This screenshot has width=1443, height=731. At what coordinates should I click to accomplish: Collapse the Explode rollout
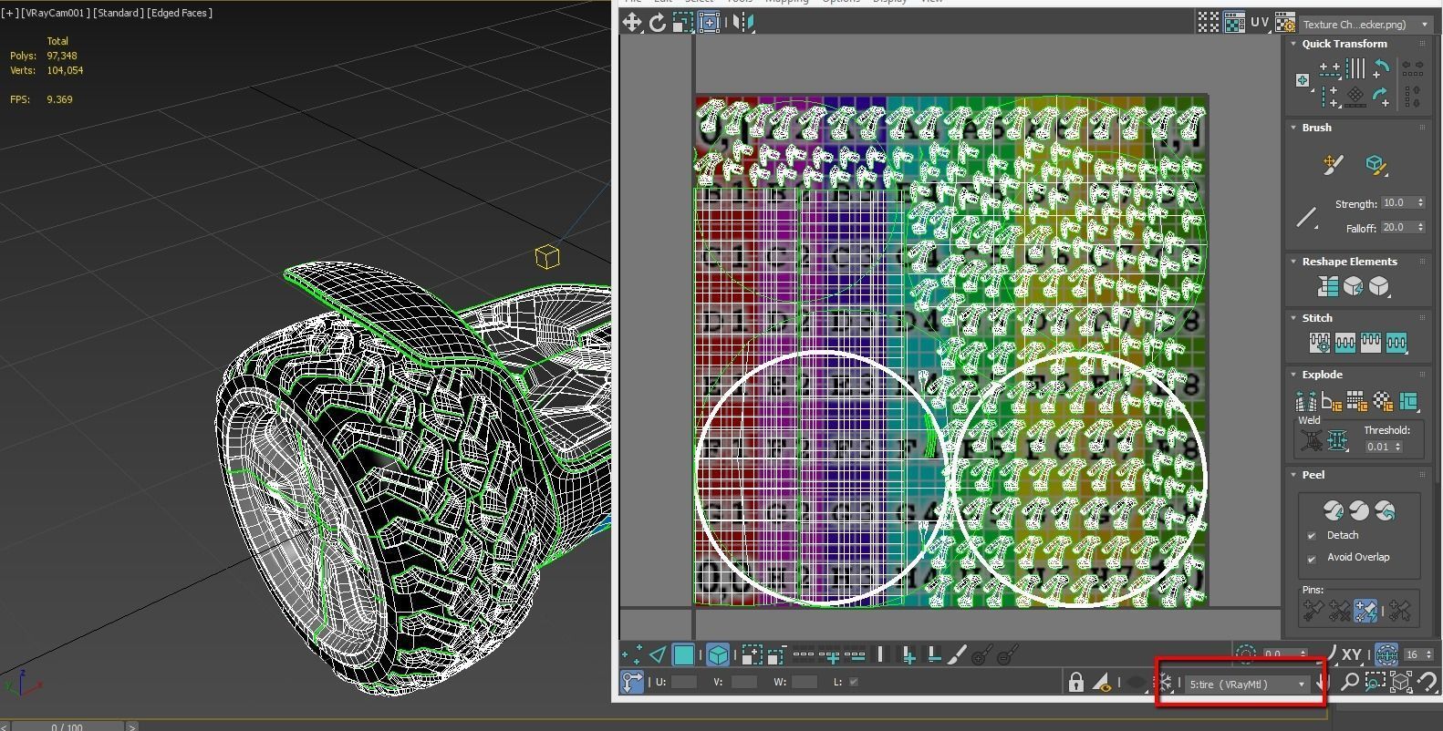(x=1293, y=375)
